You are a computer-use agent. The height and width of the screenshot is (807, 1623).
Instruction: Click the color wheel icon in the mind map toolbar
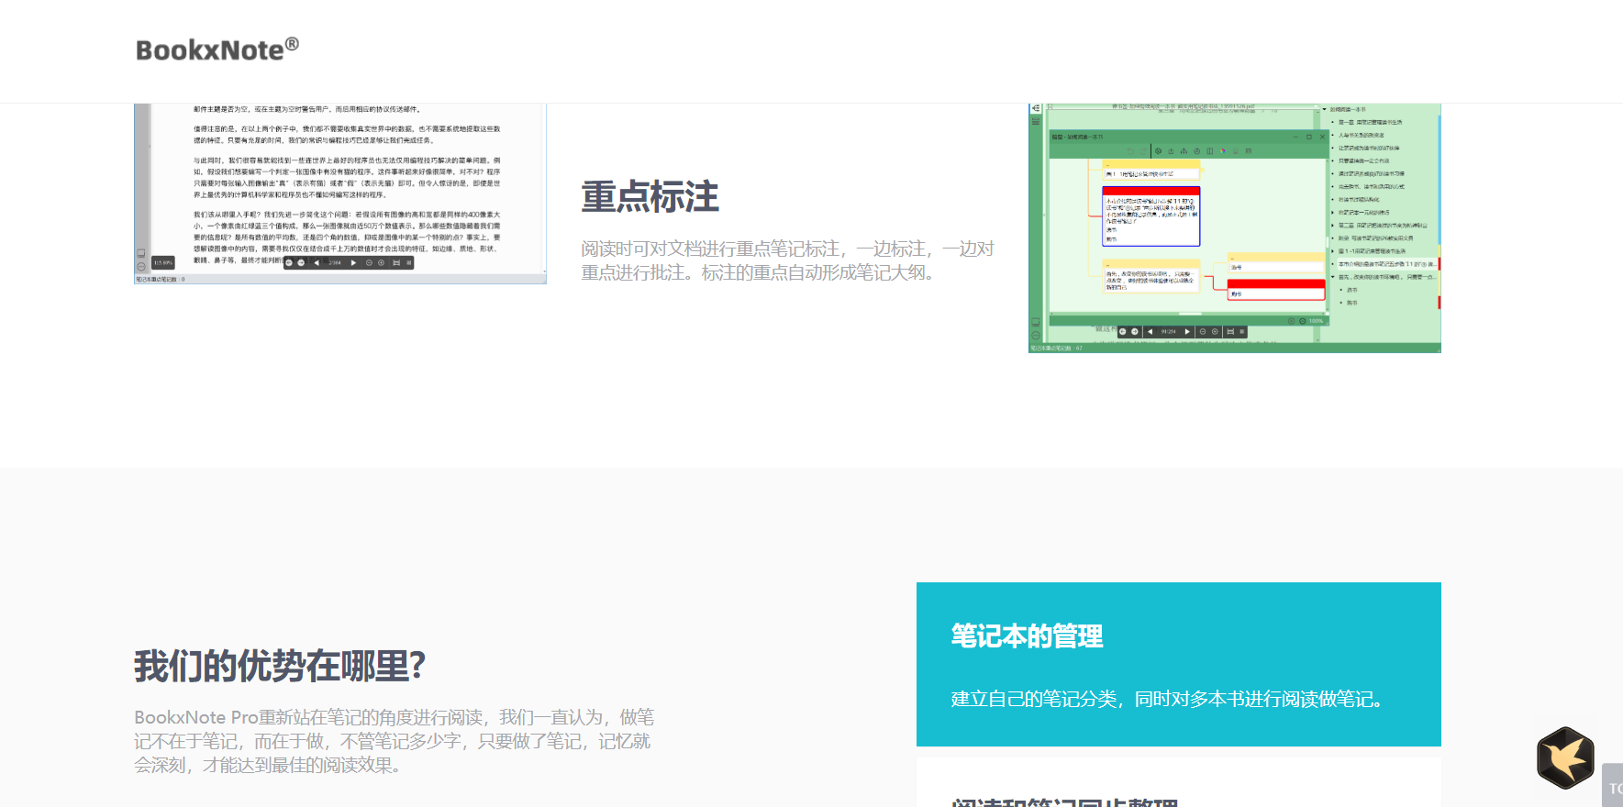tap(1223, 151)
